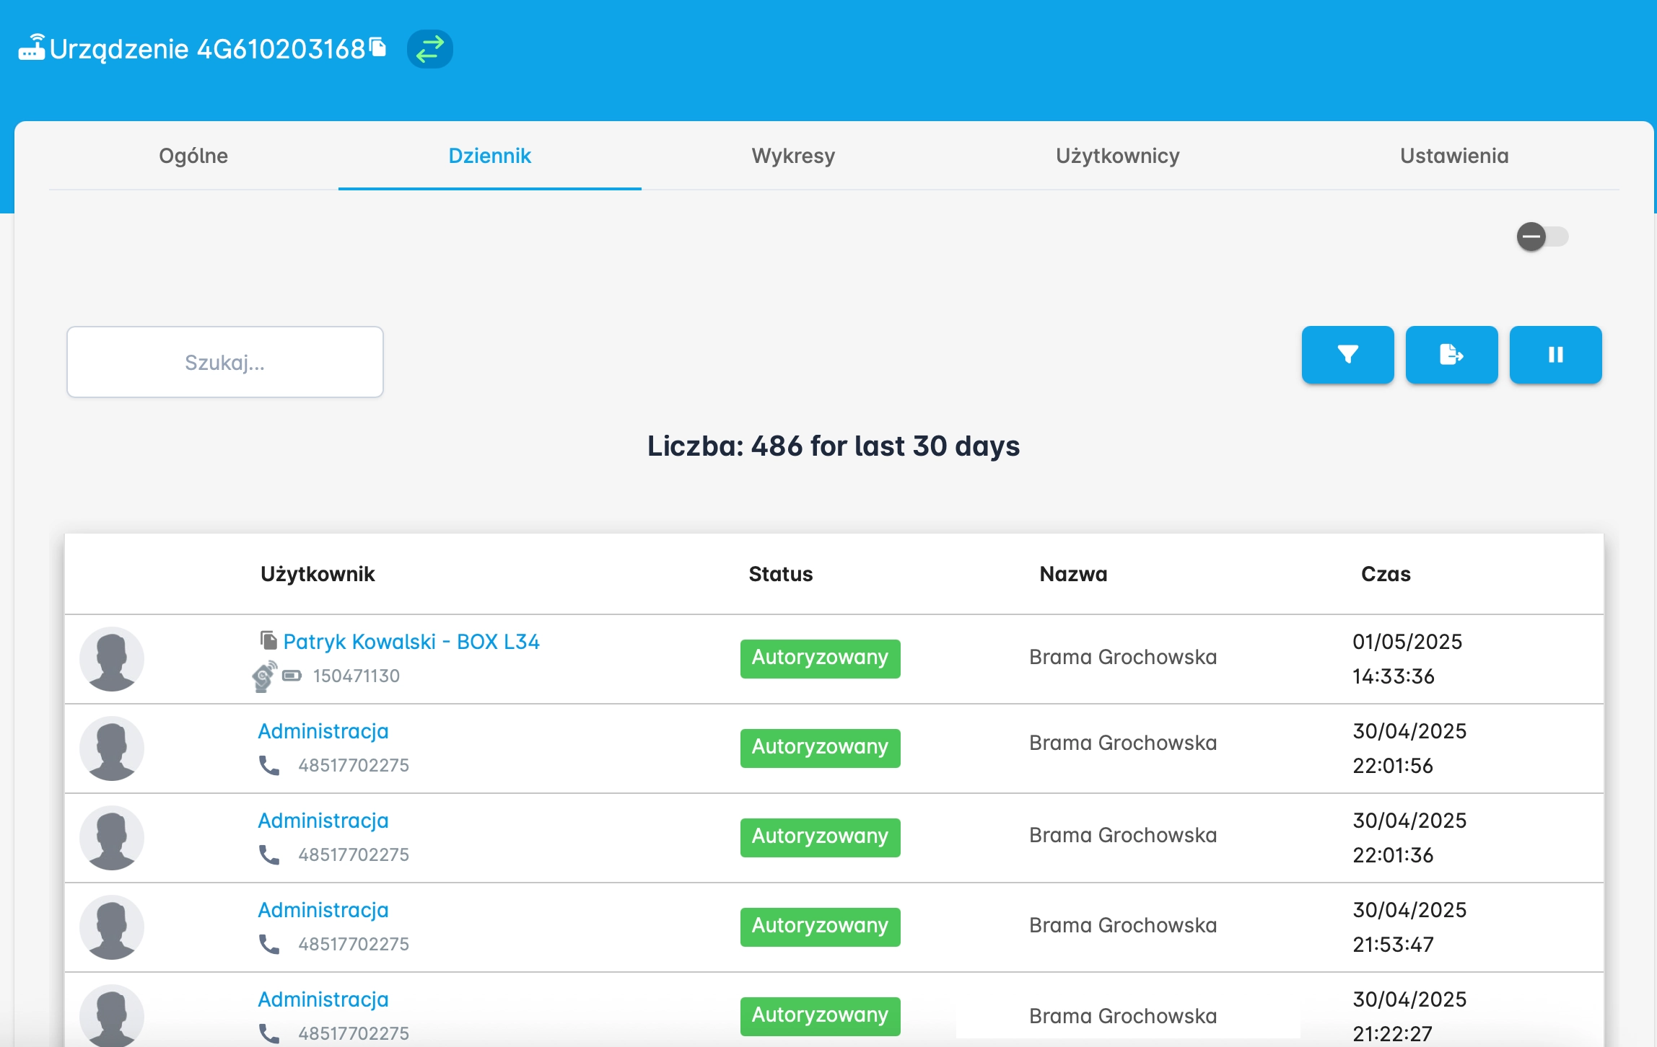This screenshot has width=1657, height=1047.
Task: Click the router device icon in the header
Action: 32,48
